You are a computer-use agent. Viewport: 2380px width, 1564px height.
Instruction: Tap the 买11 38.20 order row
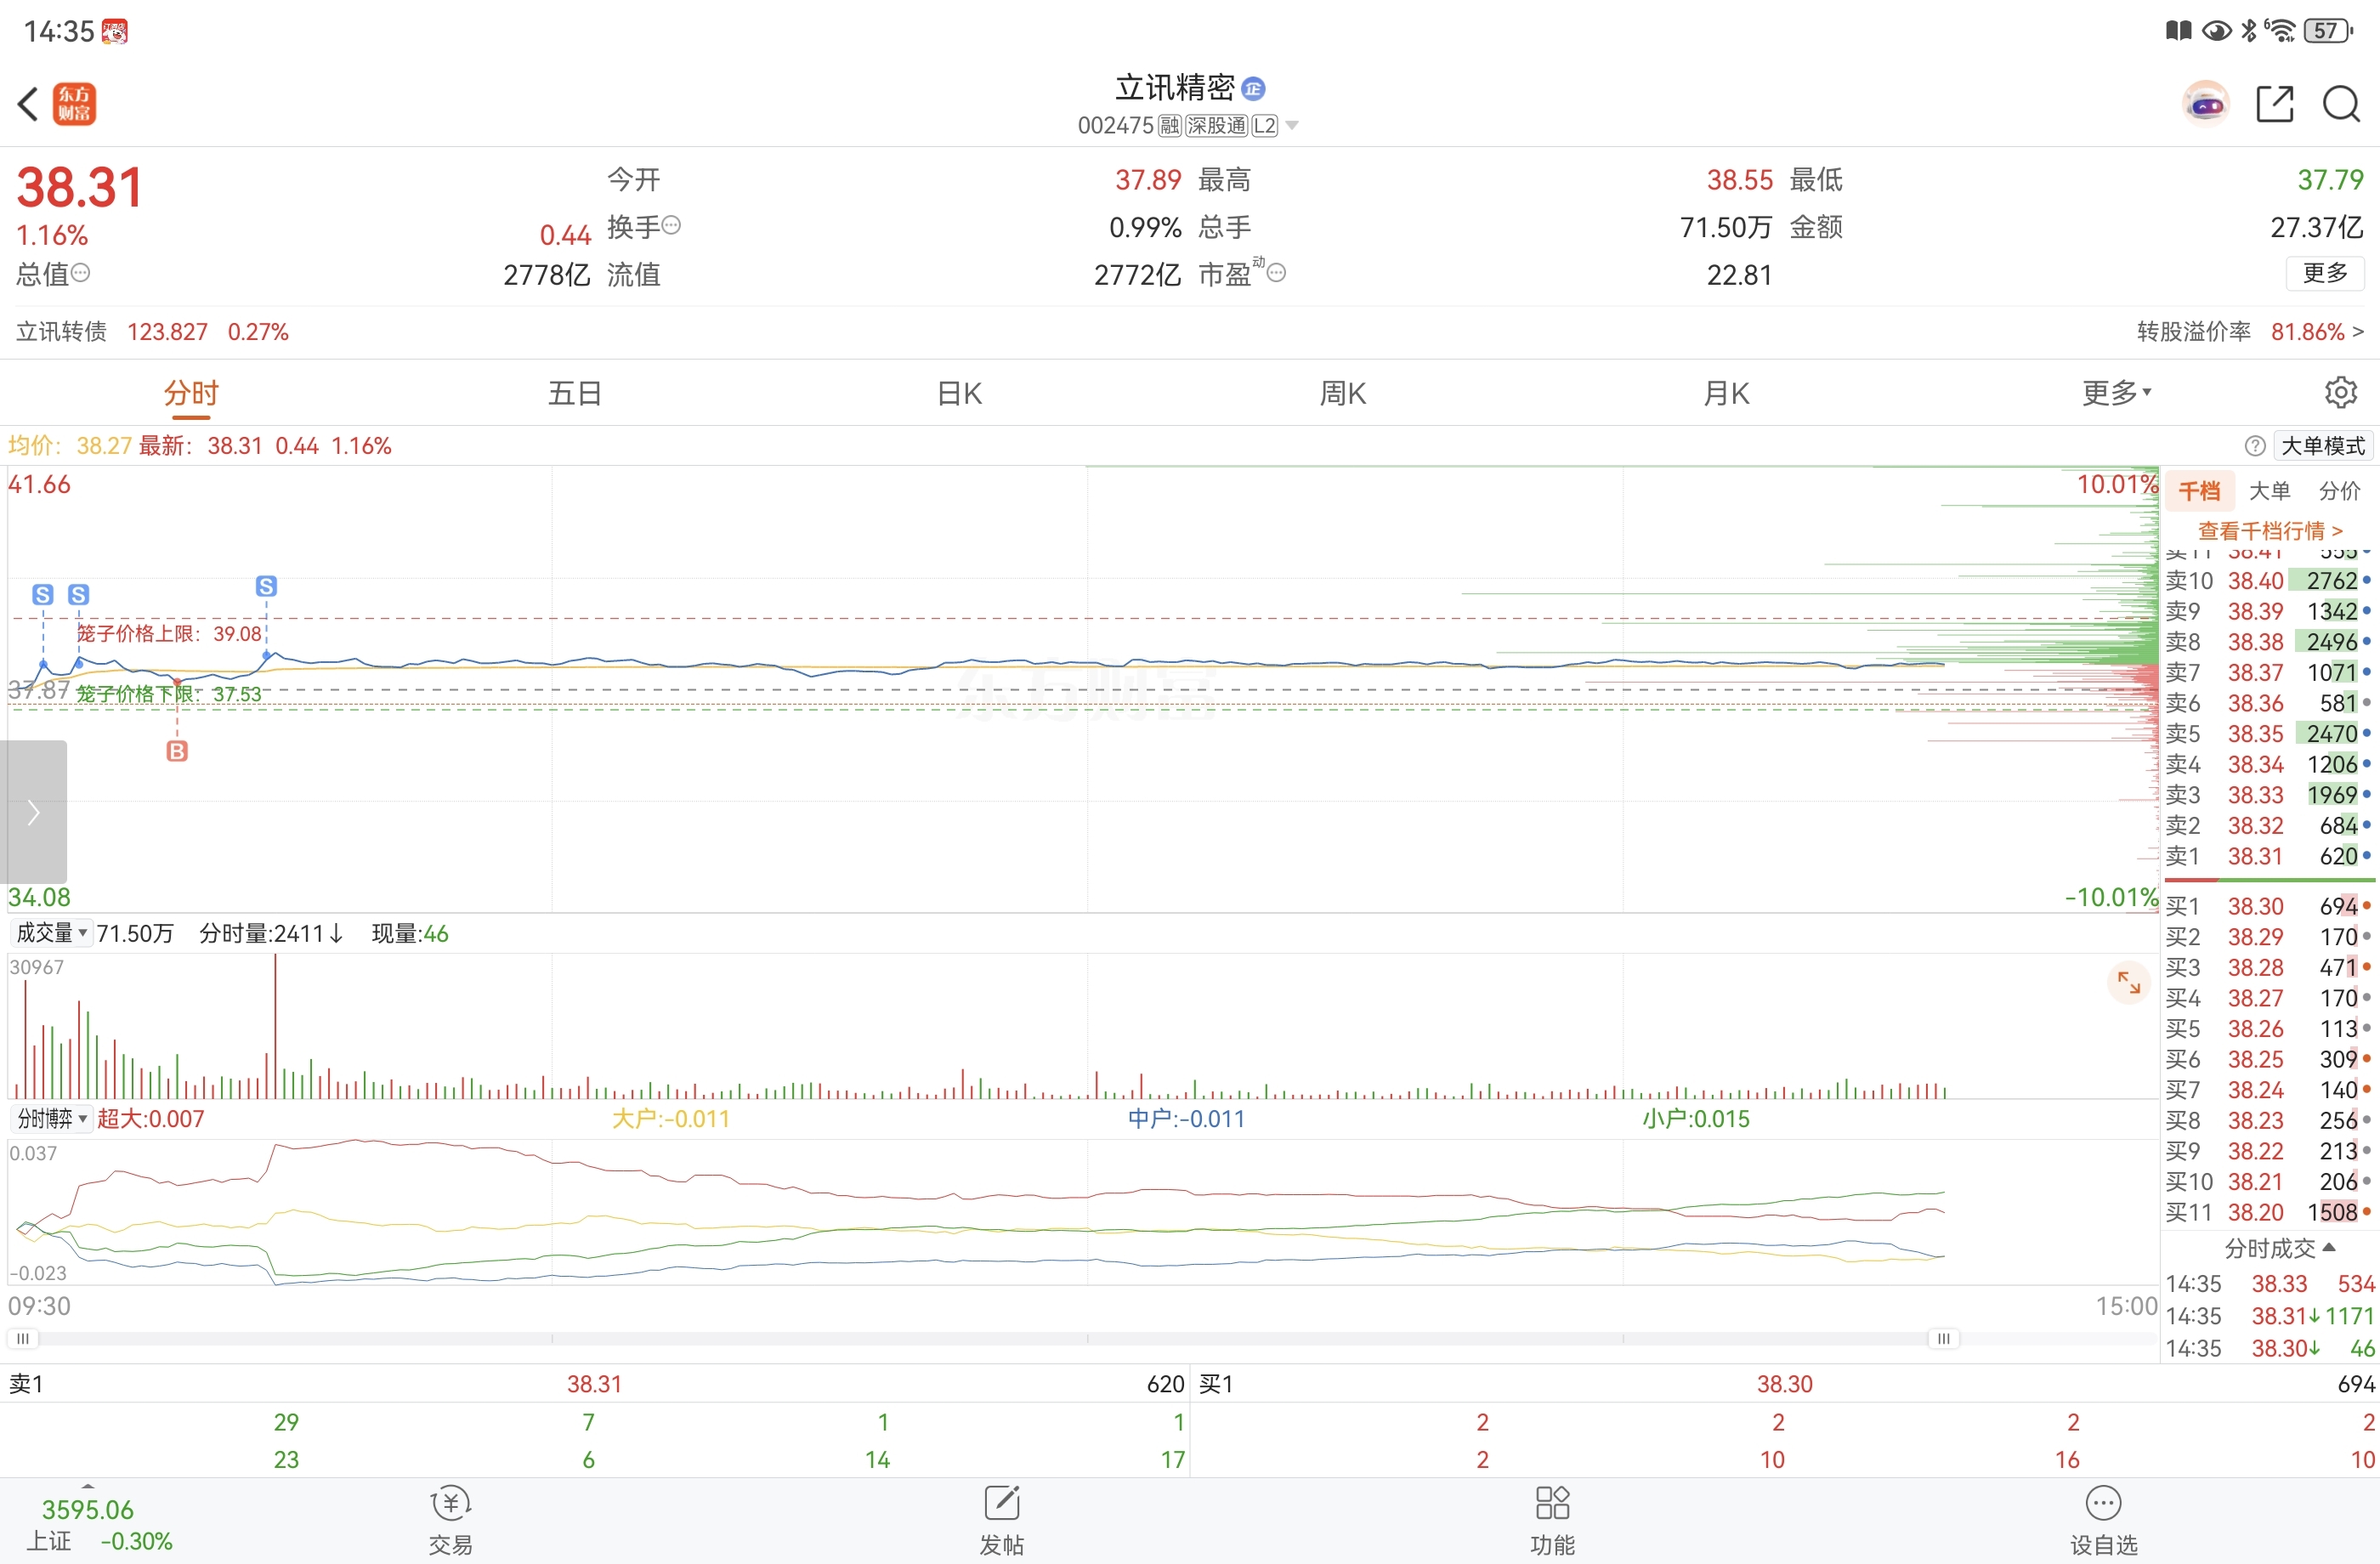[2269, 1212]
